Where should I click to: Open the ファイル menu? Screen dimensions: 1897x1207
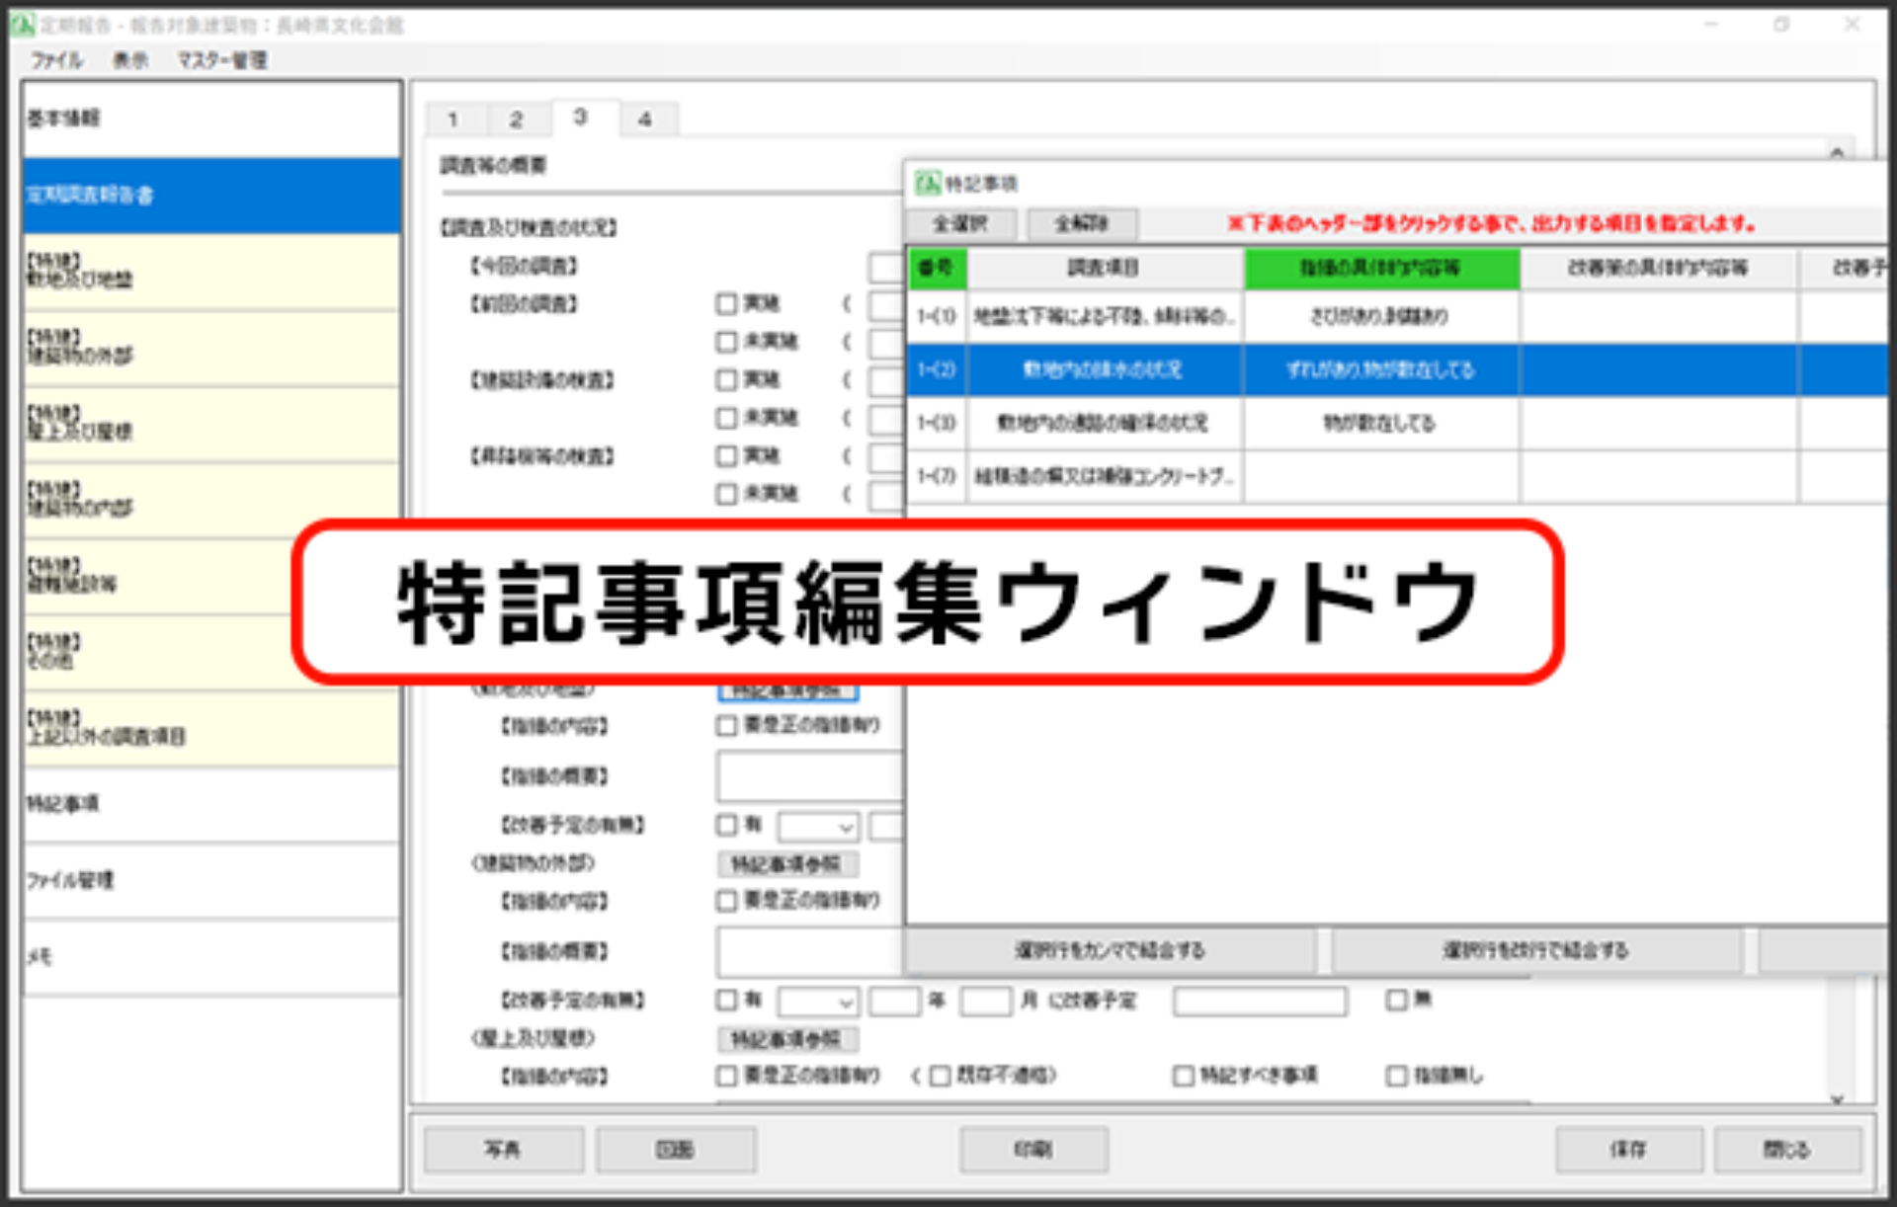click(x=56, y=60)
